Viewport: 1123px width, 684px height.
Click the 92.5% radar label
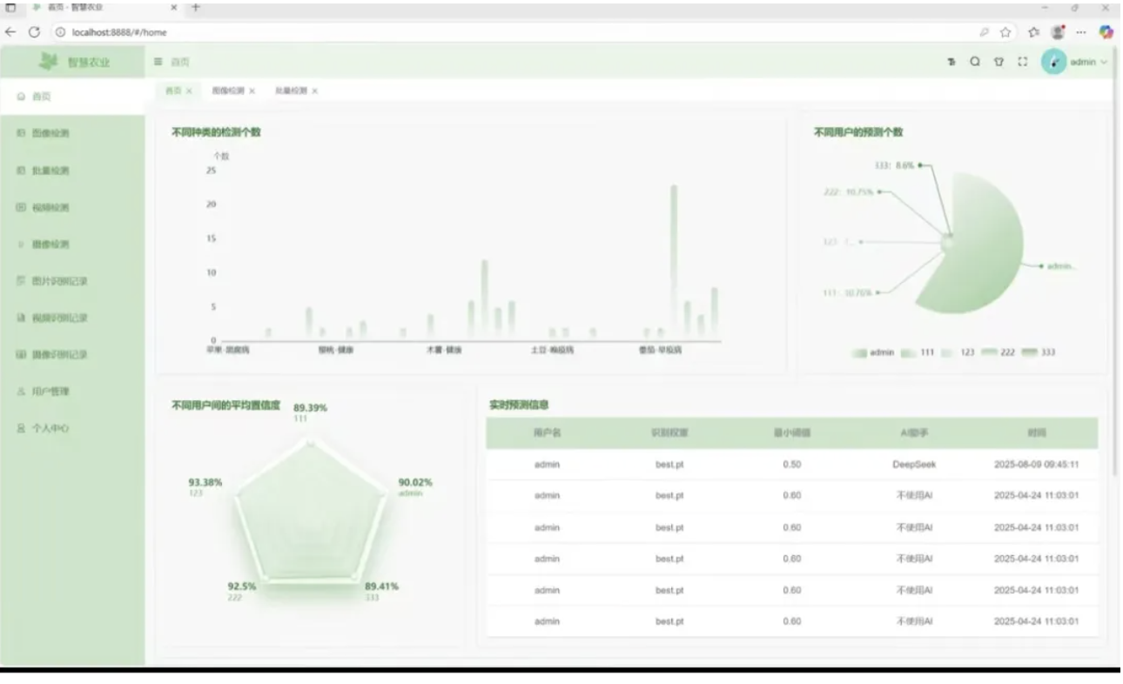pos(242,587)
